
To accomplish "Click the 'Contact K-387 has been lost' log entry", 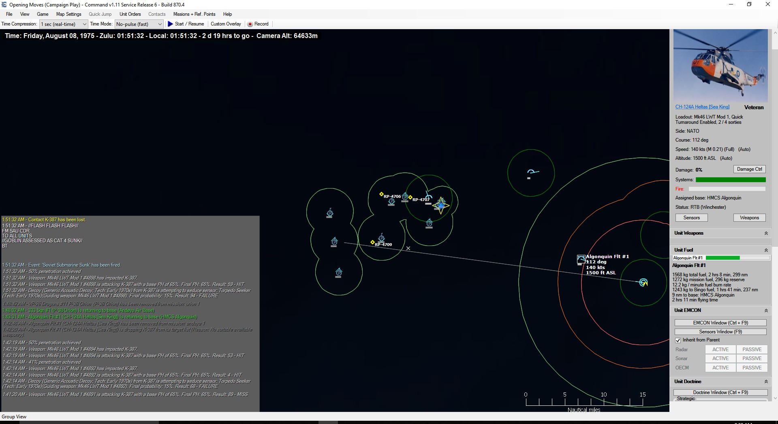I will pyautogui.click(x=44, y=220).
